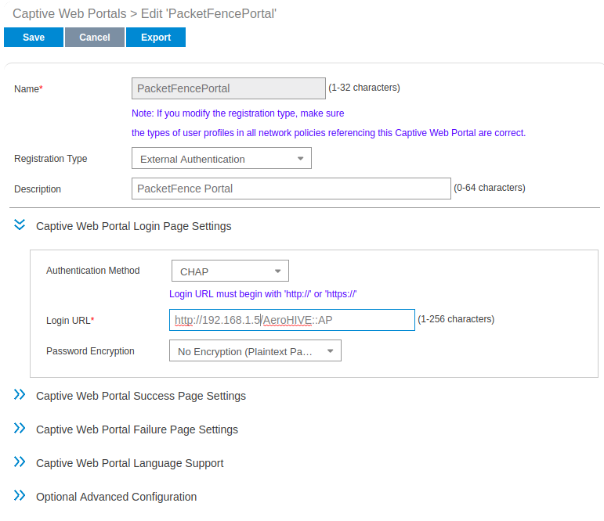Expand Success Page Settings chevron icon
Screen dimensions: 604x521
(x=20, y=395)
